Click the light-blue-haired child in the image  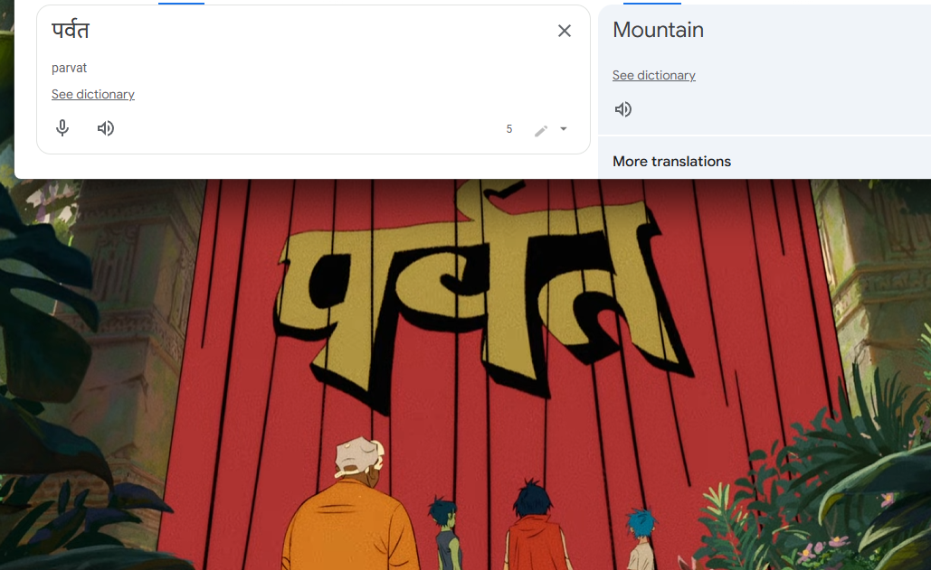(x=641, y=539)
